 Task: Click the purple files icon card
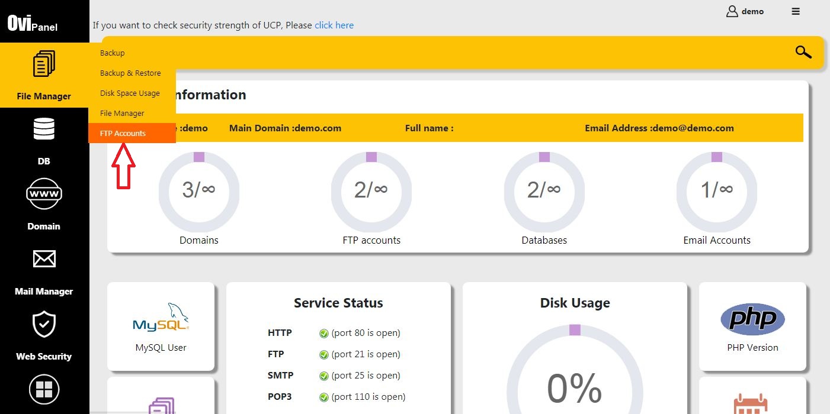click(x=161, y=396)
